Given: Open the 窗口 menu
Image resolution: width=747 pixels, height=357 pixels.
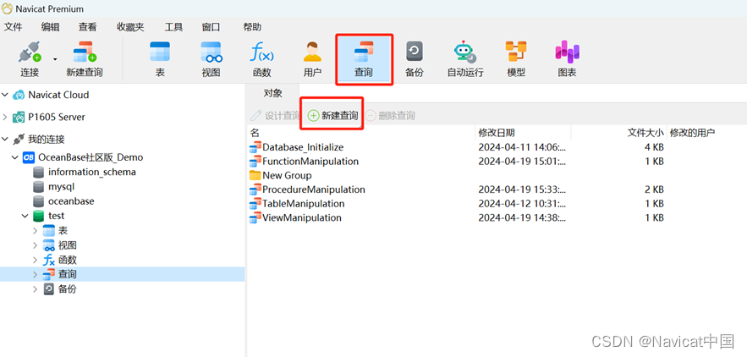Looking at the screenshot, I should (211, 27).
